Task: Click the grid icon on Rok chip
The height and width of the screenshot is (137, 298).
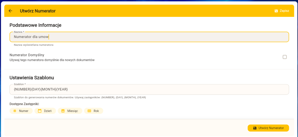Action: [89, 111]
